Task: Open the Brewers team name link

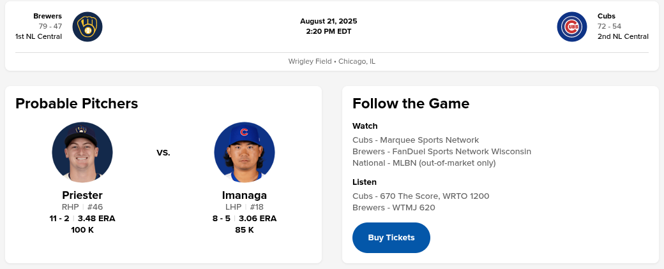Action: coord(48,16)
